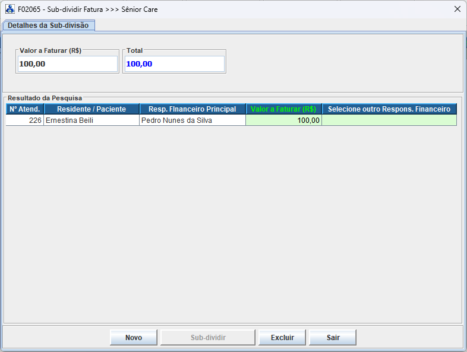This screenshot has width=467, height=352.
Task: Open the empty Respons. Financeiro cell for Ernestina Beili
Action: coord(389,120)
